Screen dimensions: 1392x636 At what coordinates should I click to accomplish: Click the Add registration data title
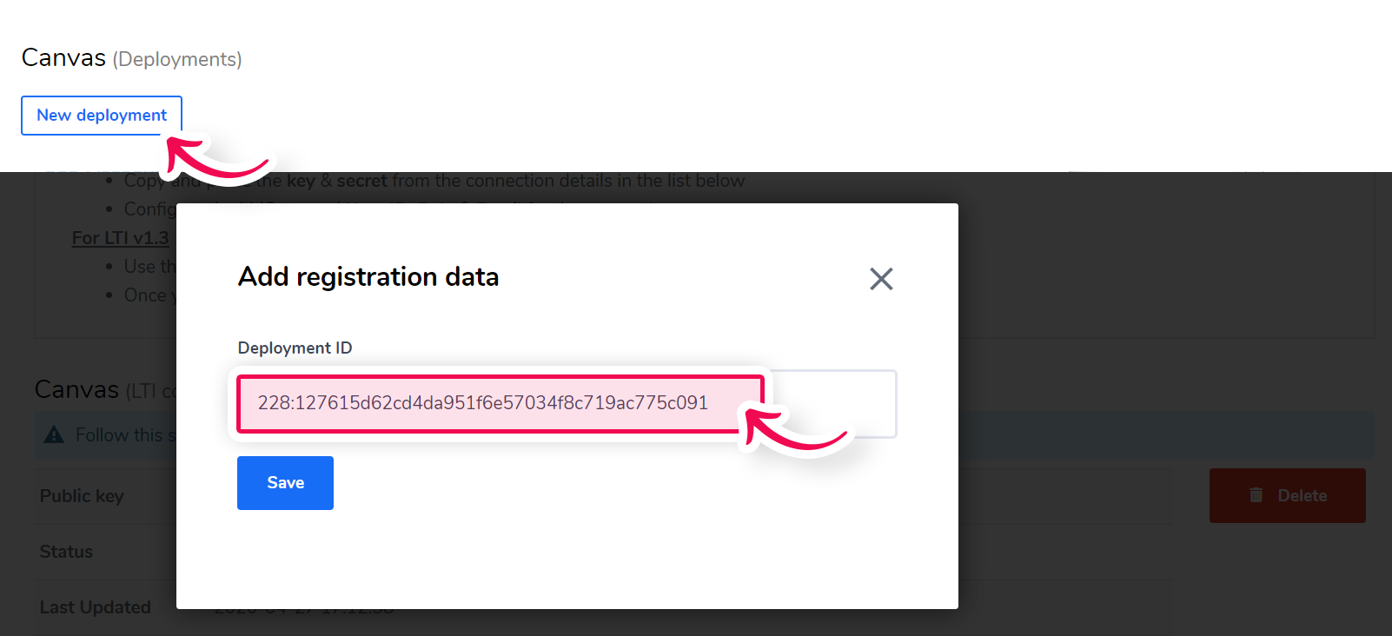coord(368,276)
